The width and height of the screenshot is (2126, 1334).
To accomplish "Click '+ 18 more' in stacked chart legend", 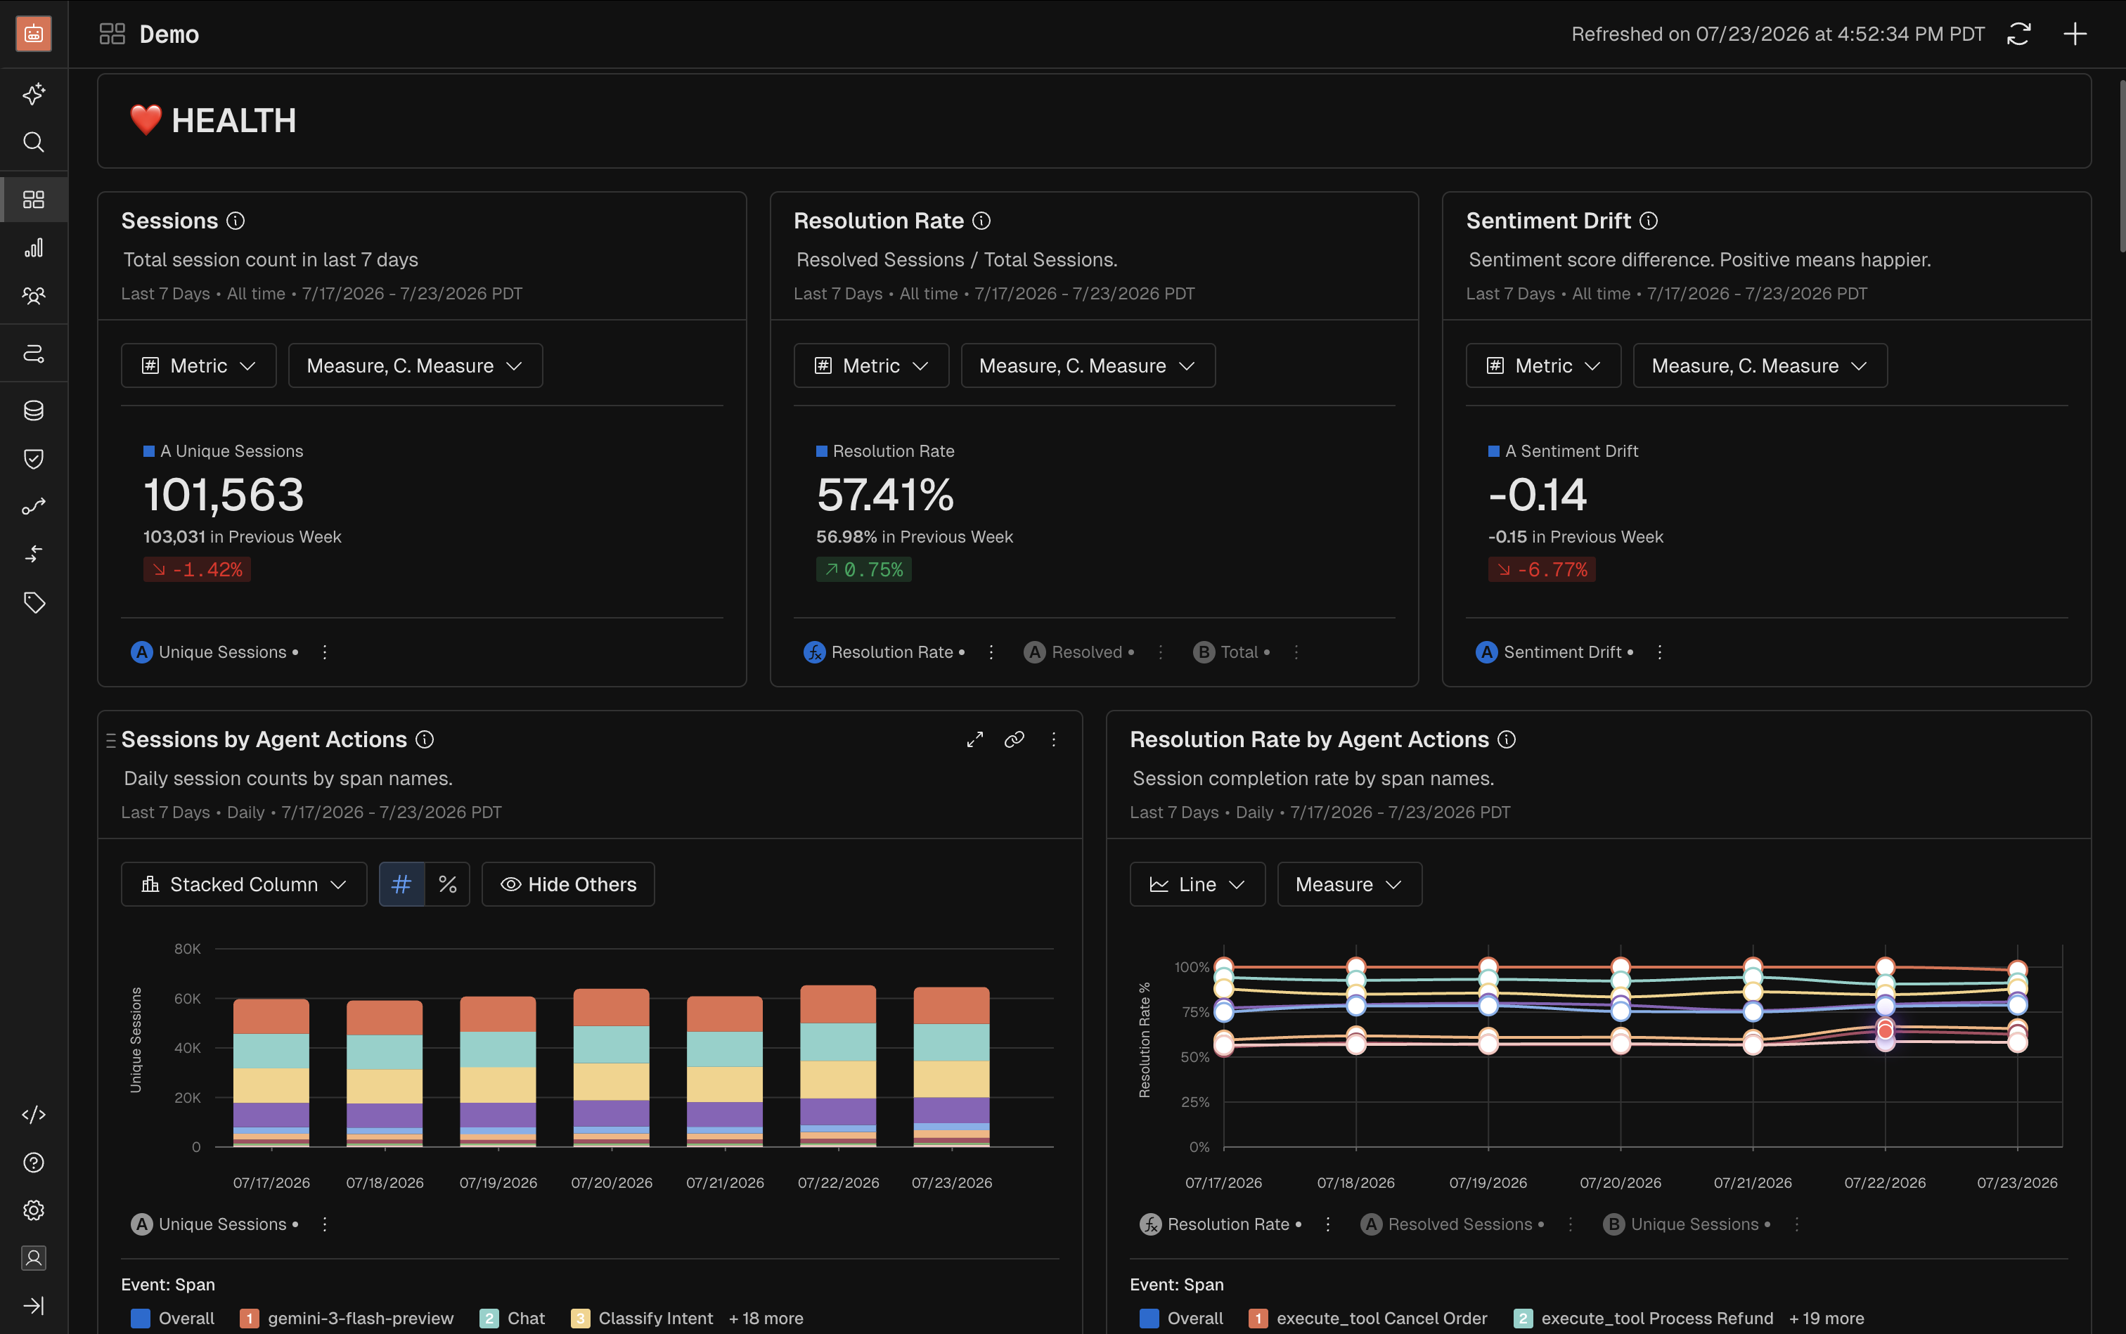I will (x=766, y=1318).
